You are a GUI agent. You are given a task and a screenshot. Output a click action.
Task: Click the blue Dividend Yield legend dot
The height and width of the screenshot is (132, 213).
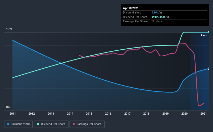8,124
